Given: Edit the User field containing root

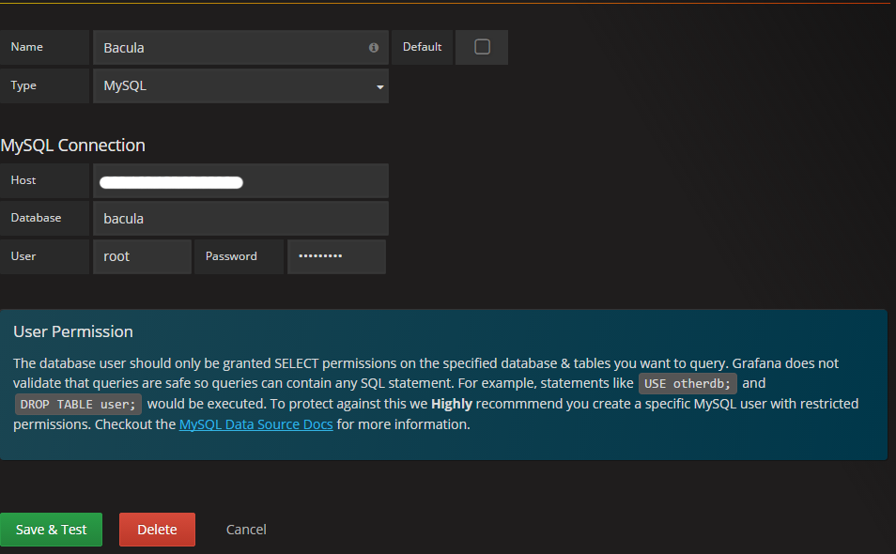Looking at the screenshot, I should click(x=142, y=256).
